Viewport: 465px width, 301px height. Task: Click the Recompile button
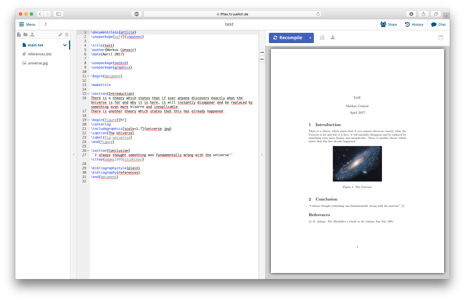point(288,38)
